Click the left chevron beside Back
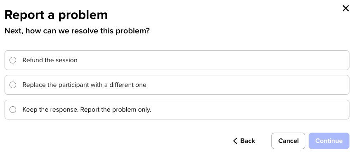 click(x=235, y=141)
